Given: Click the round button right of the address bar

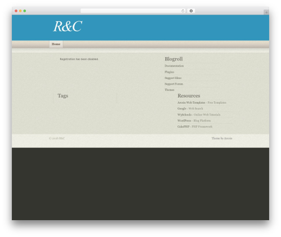Looking at the screenshot, I should 191,11.
